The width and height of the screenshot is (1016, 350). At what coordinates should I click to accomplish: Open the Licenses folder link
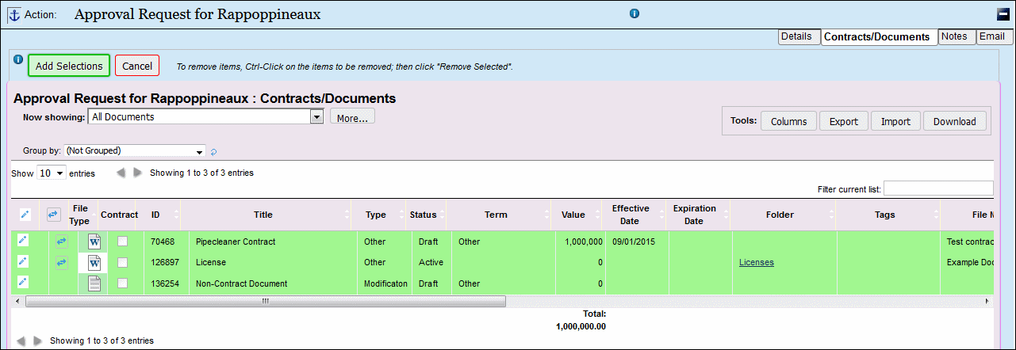757,262
